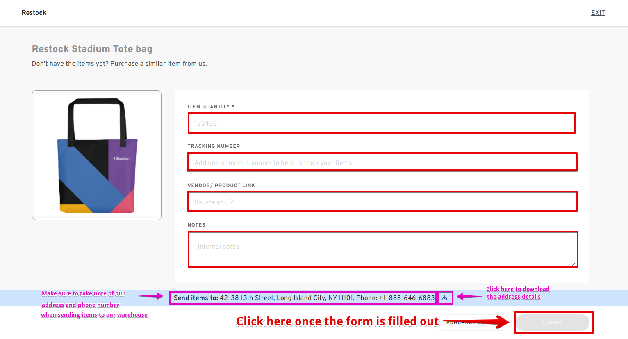Click the Restock page title in header

[34, 13]
